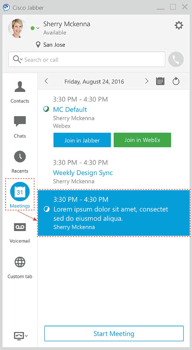Open the desk phone control dropdown

click(21, 335)
